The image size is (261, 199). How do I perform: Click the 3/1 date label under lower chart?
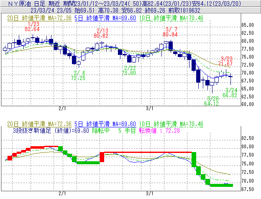coord(150,194)
